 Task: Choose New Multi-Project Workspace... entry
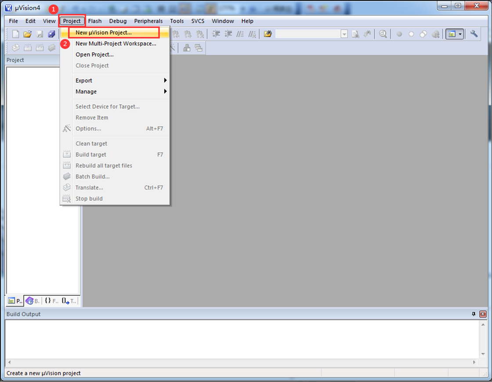coord(115,43)
